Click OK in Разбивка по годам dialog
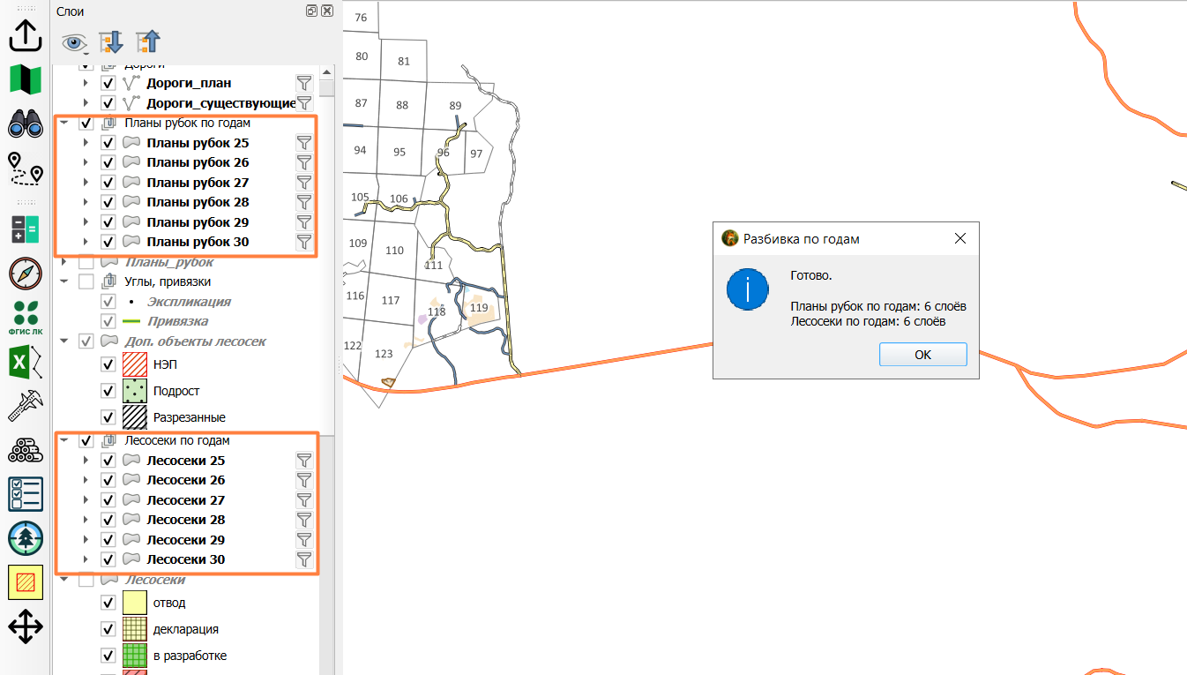Screen dimensions: 1187x675 pyautogui.click(x=922, y=355)
